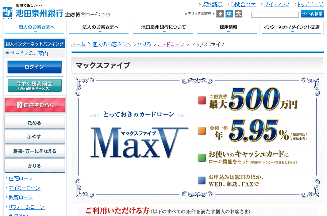327x216 pixels.
Task: Set font size to large (大)
Action: click(x=238, y=14)
